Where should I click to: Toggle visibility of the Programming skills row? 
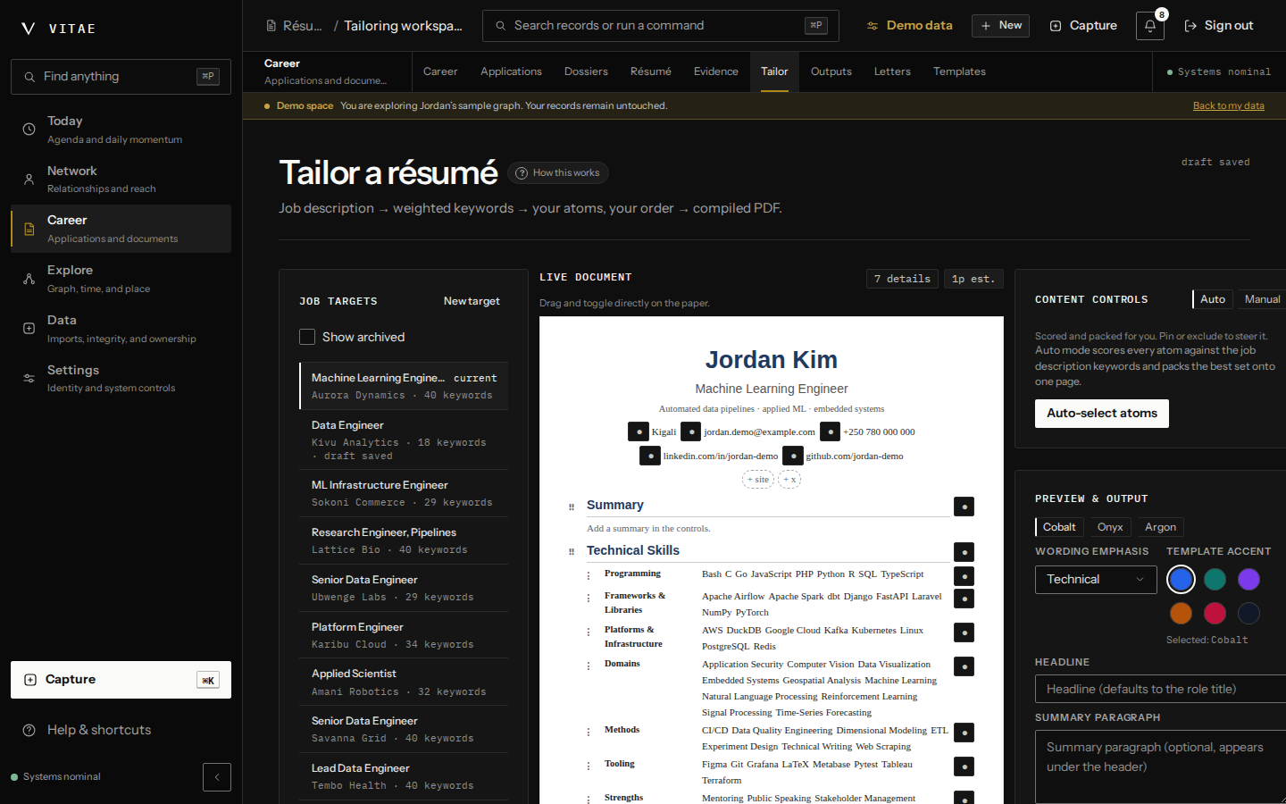click(x=964, y=576)
